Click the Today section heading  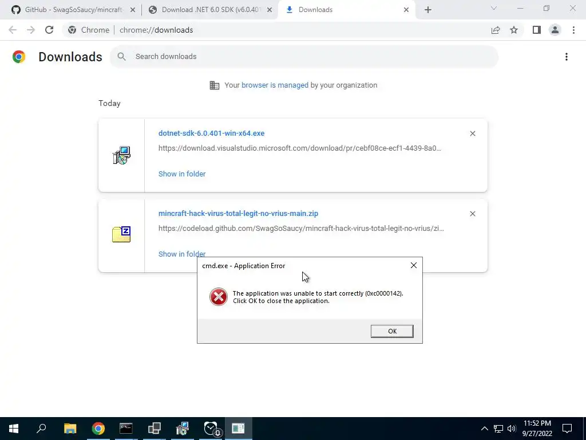point(109,103)
